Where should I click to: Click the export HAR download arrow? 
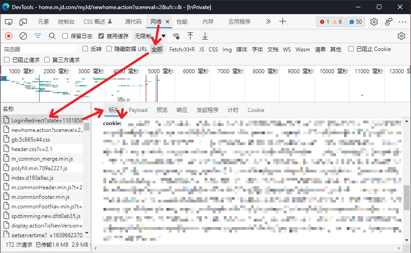coord(205,36)
